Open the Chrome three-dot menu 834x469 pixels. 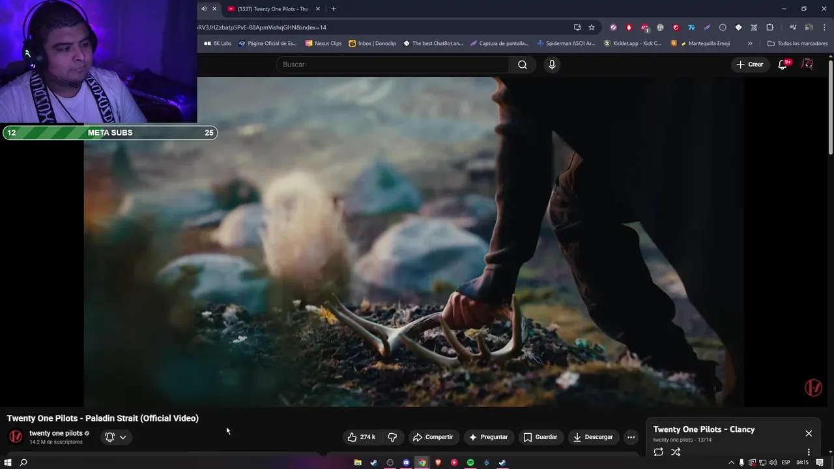pos(824,27)
